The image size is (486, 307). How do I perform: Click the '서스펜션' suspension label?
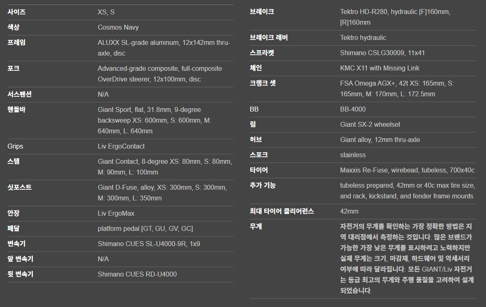(x=20, y=94)
